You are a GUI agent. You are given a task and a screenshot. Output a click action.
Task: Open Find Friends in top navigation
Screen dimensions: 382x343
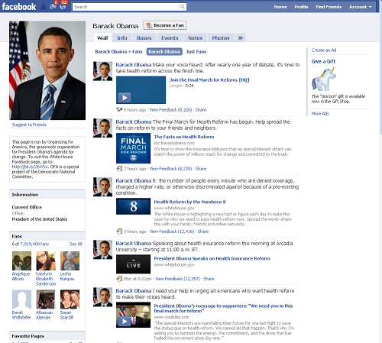click(329, 7)
